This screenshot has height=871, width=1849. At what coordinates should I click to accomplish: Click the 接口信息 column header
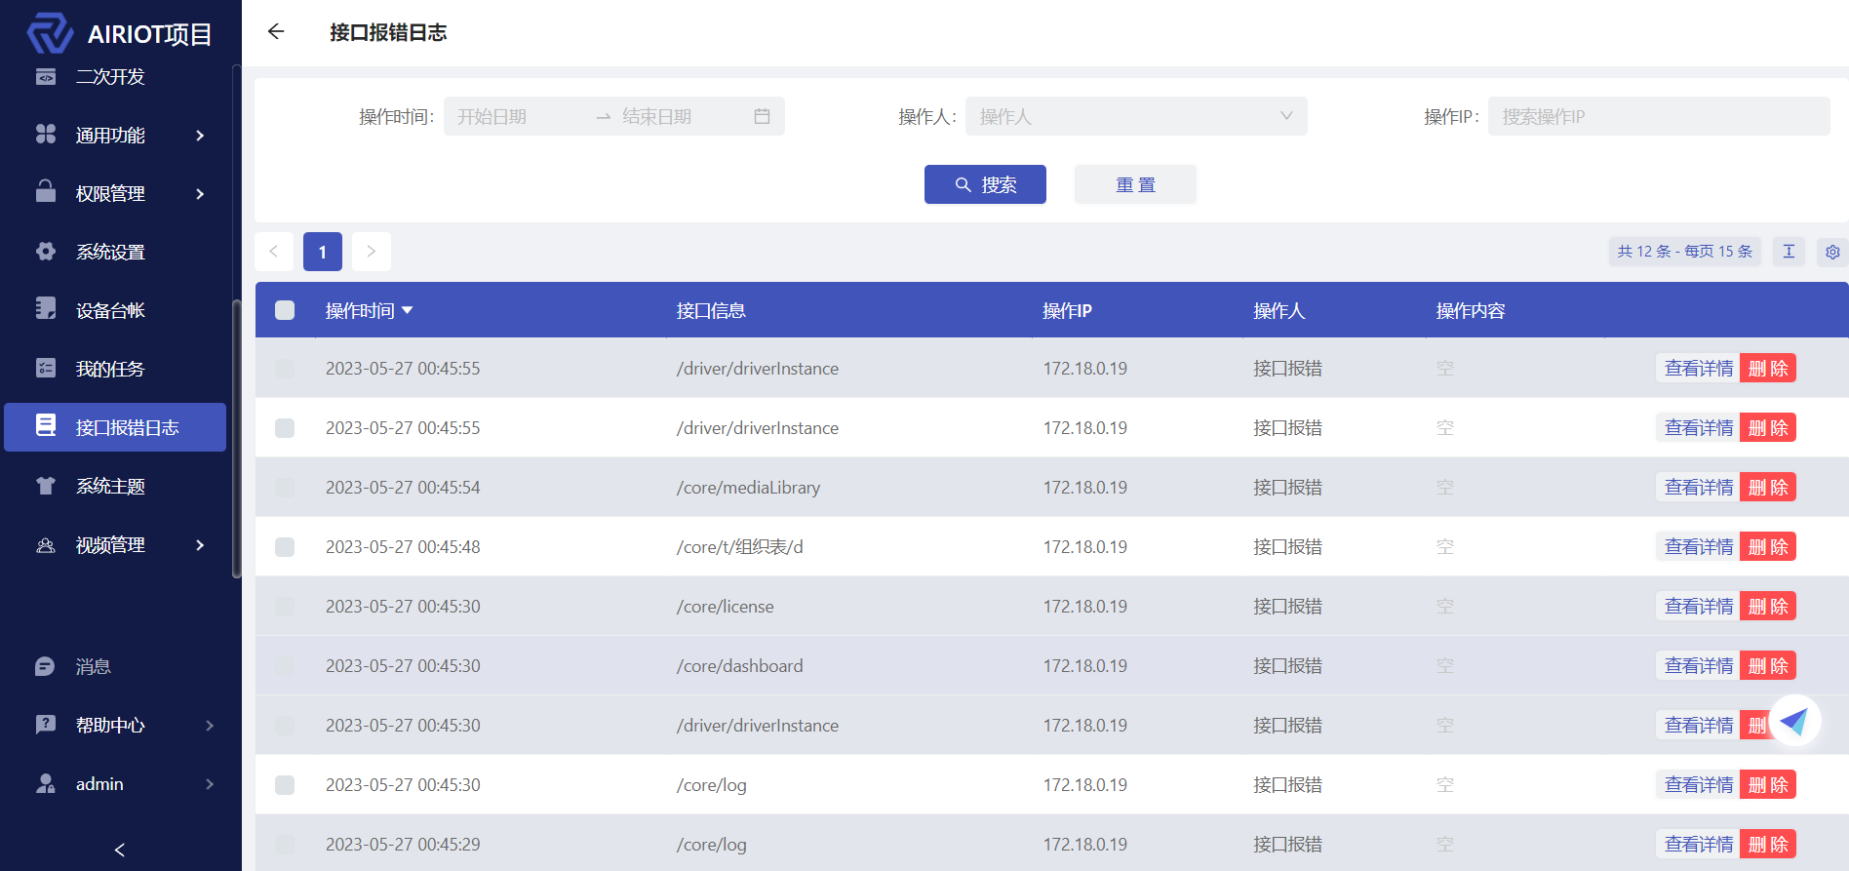[x=711, y=310]
